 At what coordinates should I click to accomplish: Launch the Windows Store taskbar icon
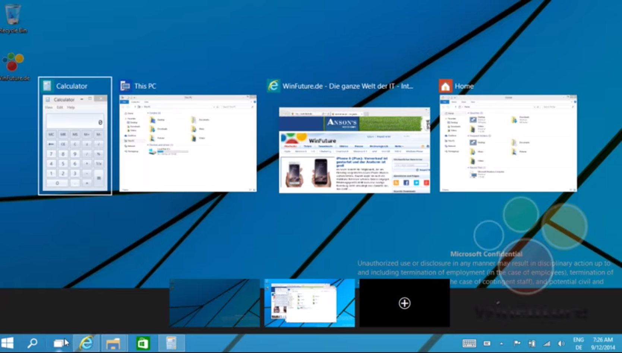143,343
